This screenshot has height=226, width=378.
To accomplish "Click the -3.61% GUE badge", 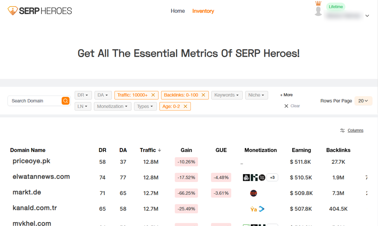I will pyautogui.click(x=221, y=193).
